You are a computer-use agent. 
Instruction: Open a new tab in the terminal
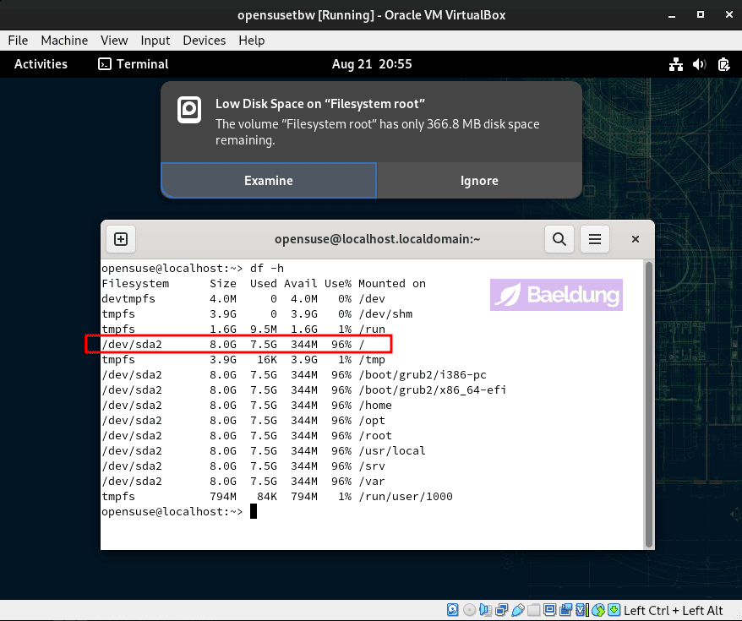coord(121,239)
